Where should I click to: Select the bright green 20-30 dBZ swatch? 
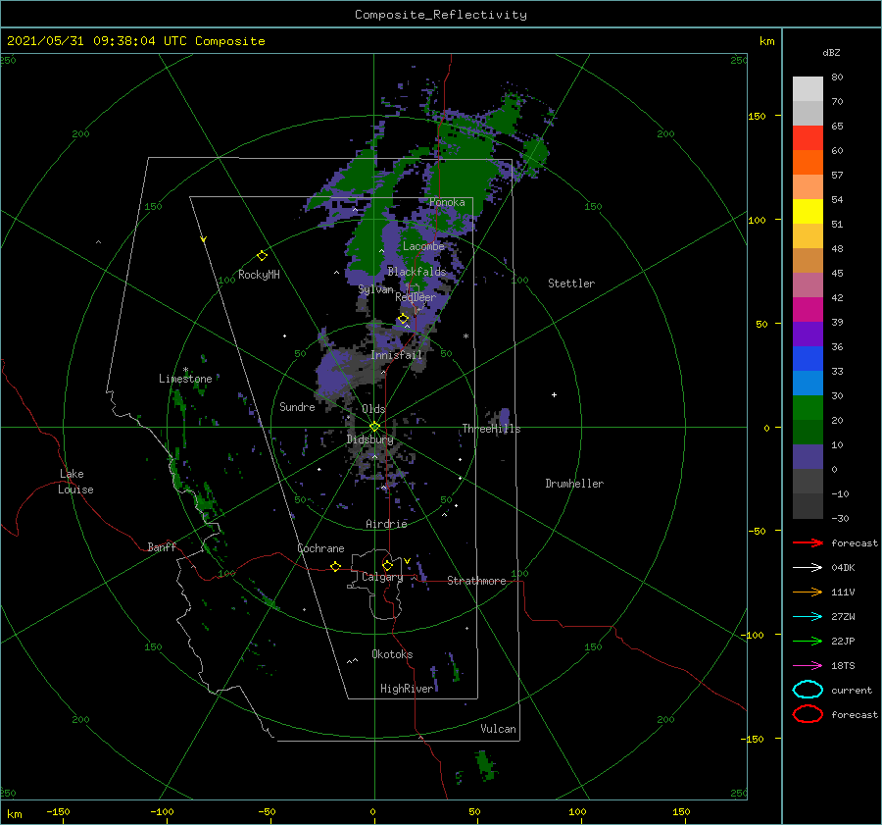click(808, 408)
